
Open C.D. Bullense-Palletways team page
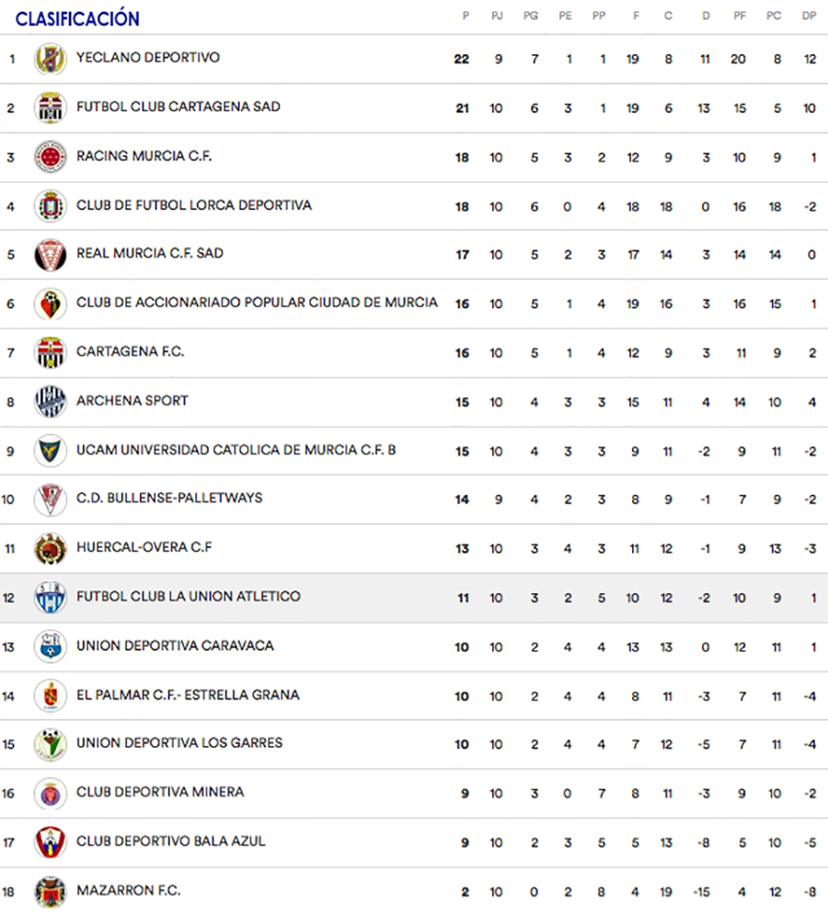[169, 498]
